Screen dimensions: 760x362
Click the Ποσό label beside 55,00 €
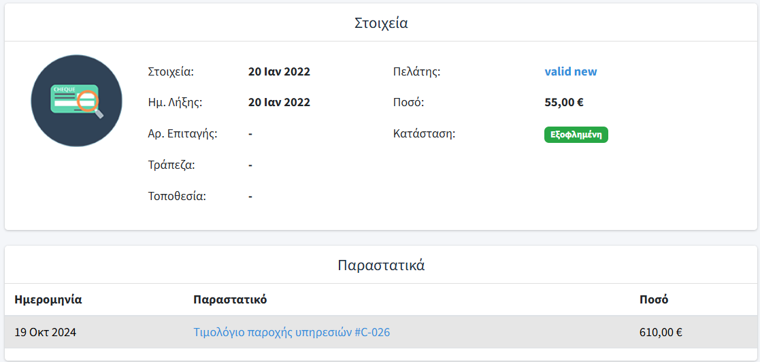coord(408,103)
